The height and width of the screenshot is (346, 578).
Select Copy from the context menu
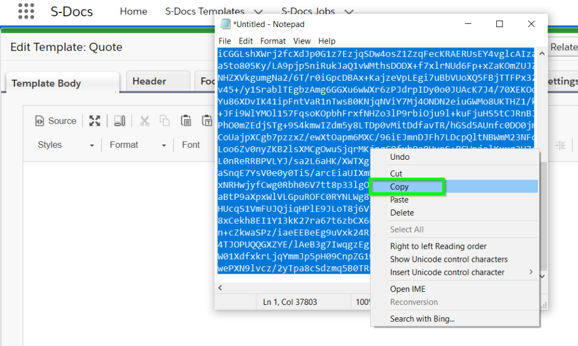click(399, 187)
